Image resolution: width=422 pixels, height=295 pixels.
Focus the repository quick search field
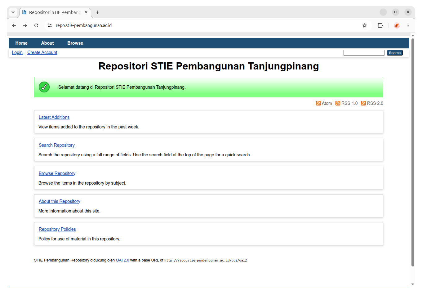coord(364,53)
